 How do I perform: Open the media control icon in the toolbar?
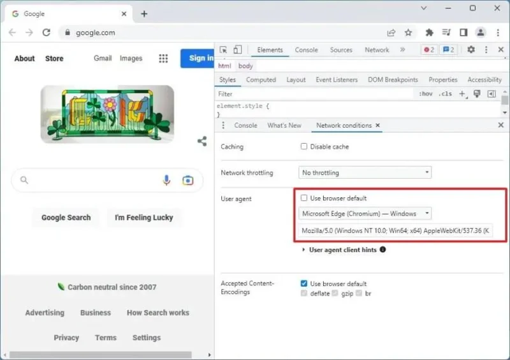click(x=446, y=33)
